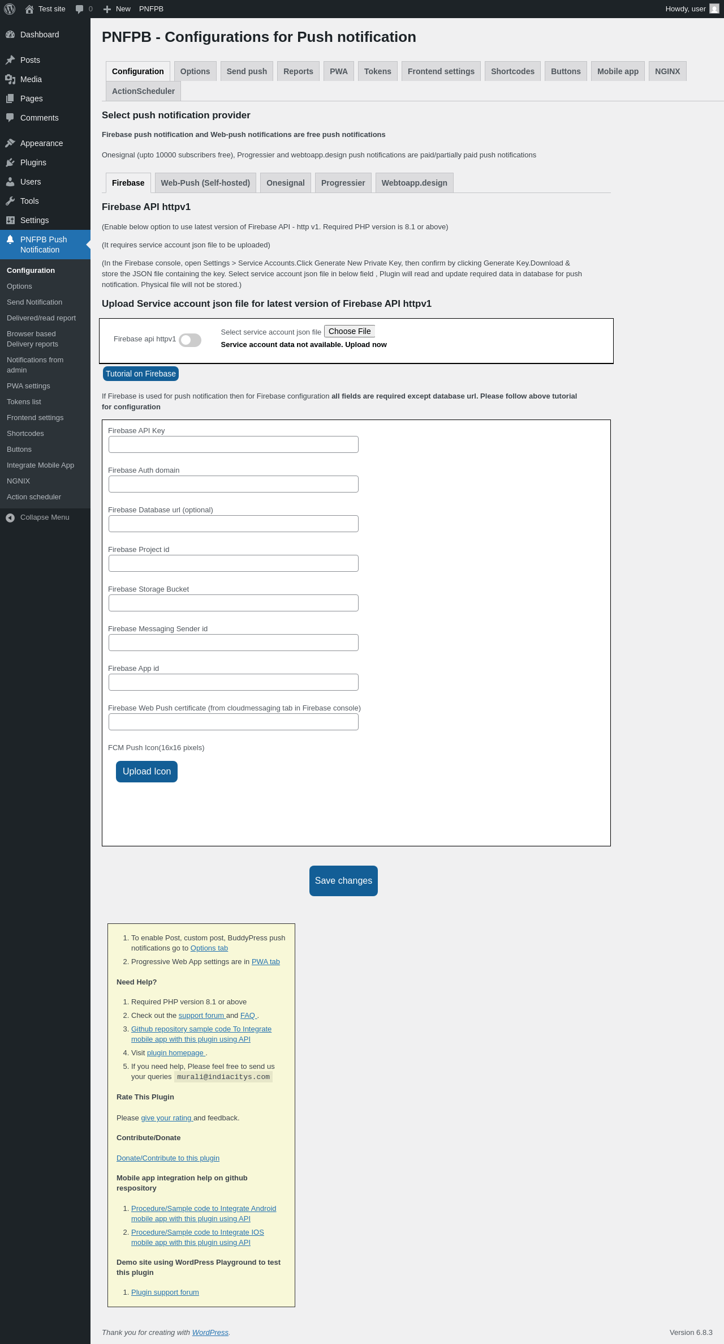The width and height of the screenshot is (724, 1344).
Task: Click the Plugins plug icon
Action: click(x=10, y=162)
